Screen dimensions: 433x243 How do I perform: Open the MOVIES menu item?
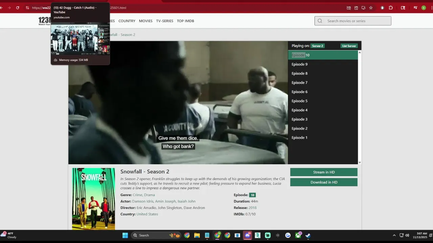(146, 21)
